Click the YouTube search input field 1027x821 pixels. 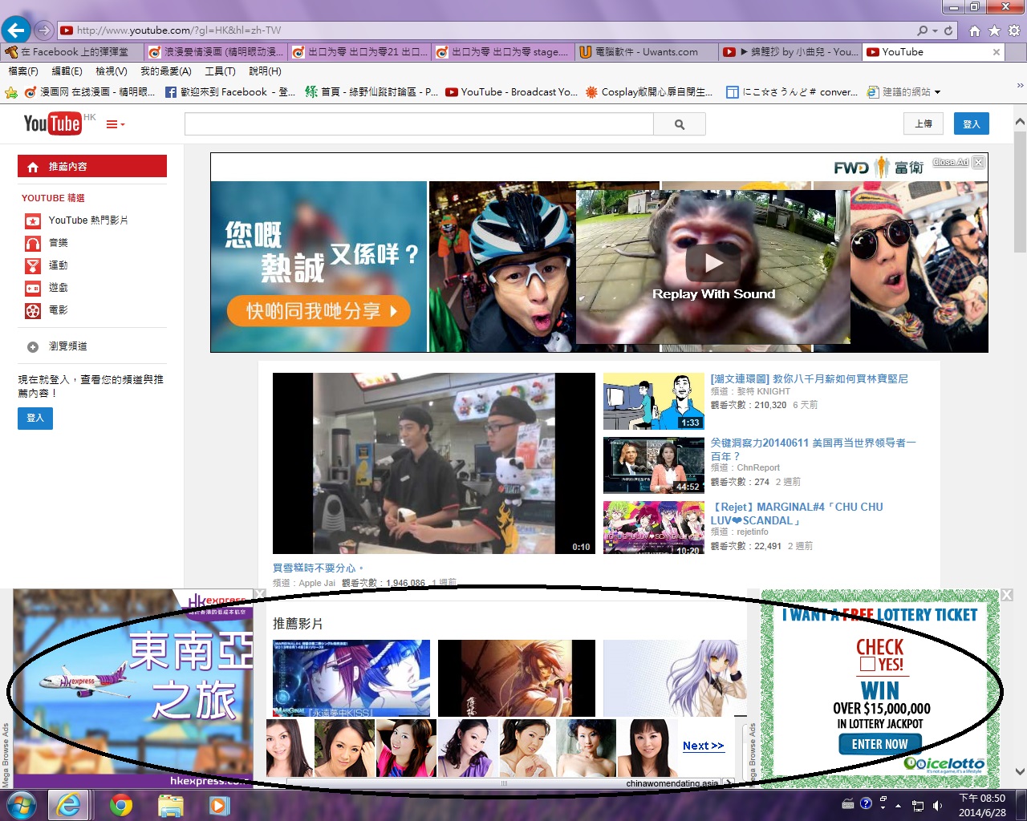pos(419,124)
